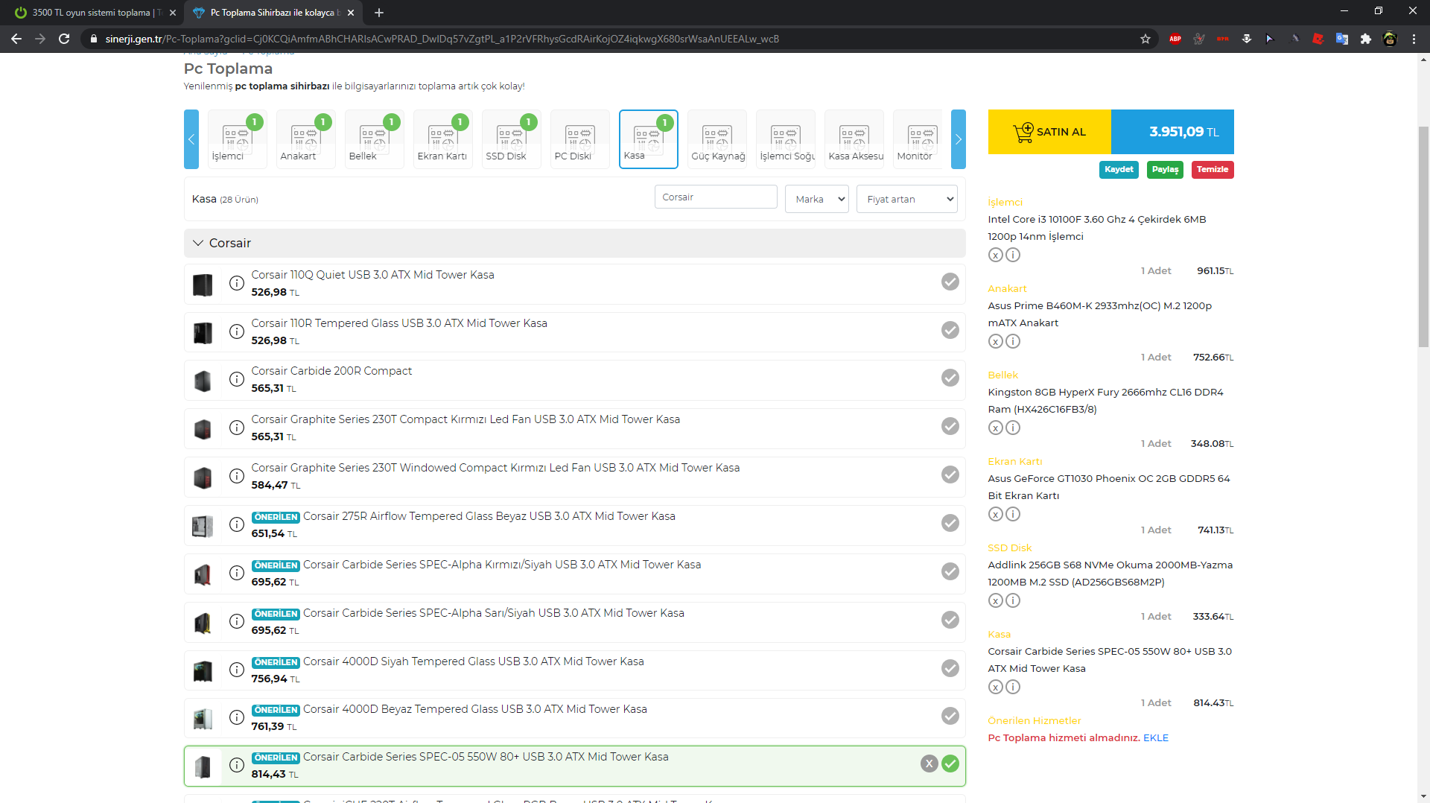1430x803 pixels.
Task: Open the Monitör category
Action: click(919, 139)
